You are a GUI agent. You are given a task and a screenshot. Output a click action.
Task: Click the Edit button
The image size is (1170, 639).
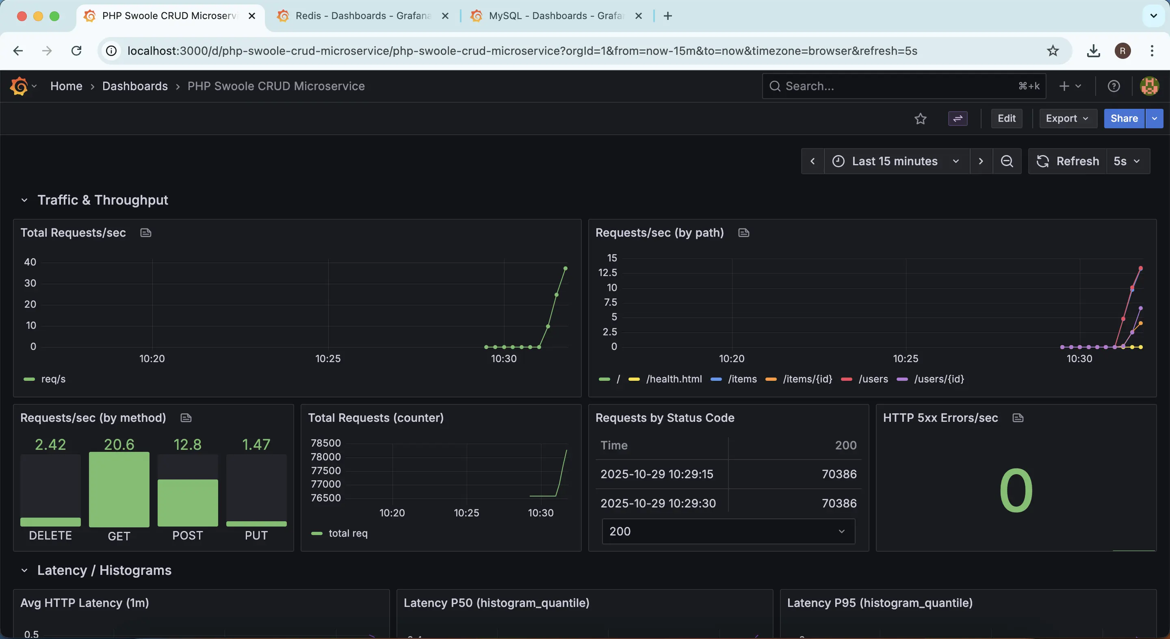click(x=1007, y=119)
